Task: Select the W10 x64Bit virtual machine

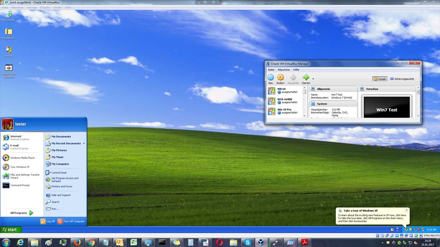Action: click(284, 101)
